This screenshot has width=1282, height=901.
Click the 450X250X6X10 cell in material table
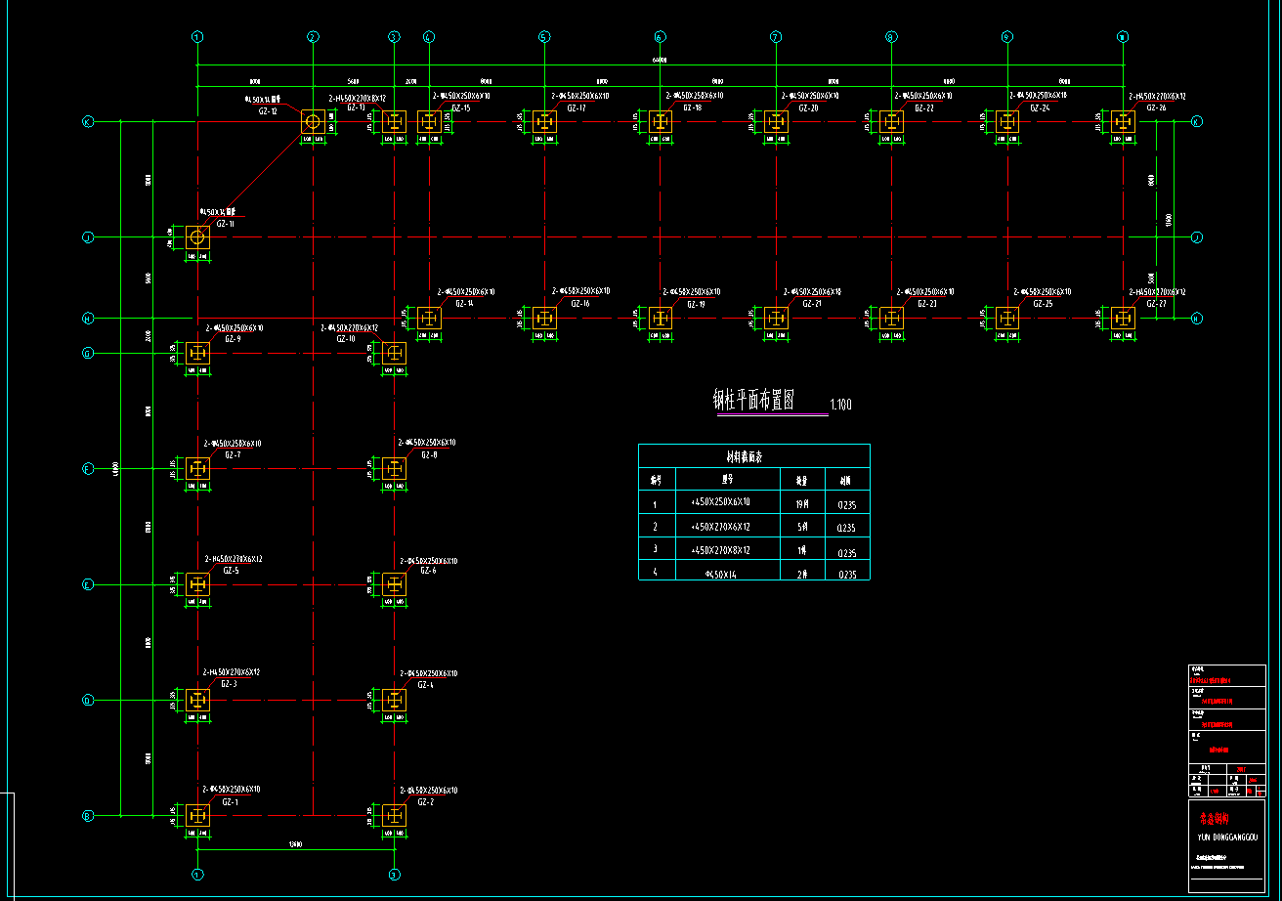[720, 502]
